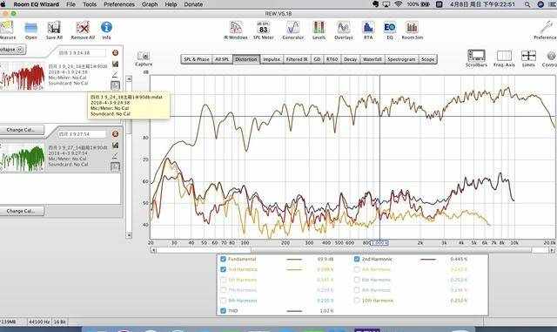Collapse the measurements panel
This screenshot has height=332, width=557.
(x=12, y=50)
